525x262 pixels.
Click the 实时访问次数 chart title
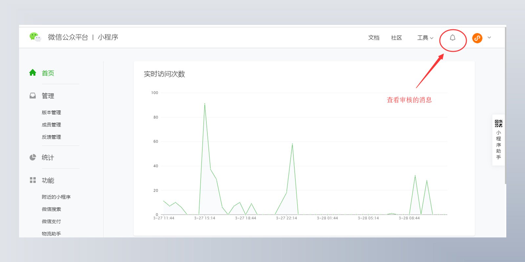(x=164, y=74)
